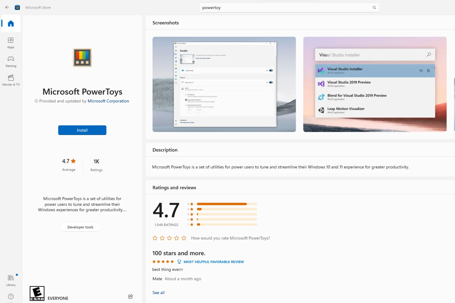Click the full description paragraph text
This screenshot has width=455, height=303.
tap(280, 167)
